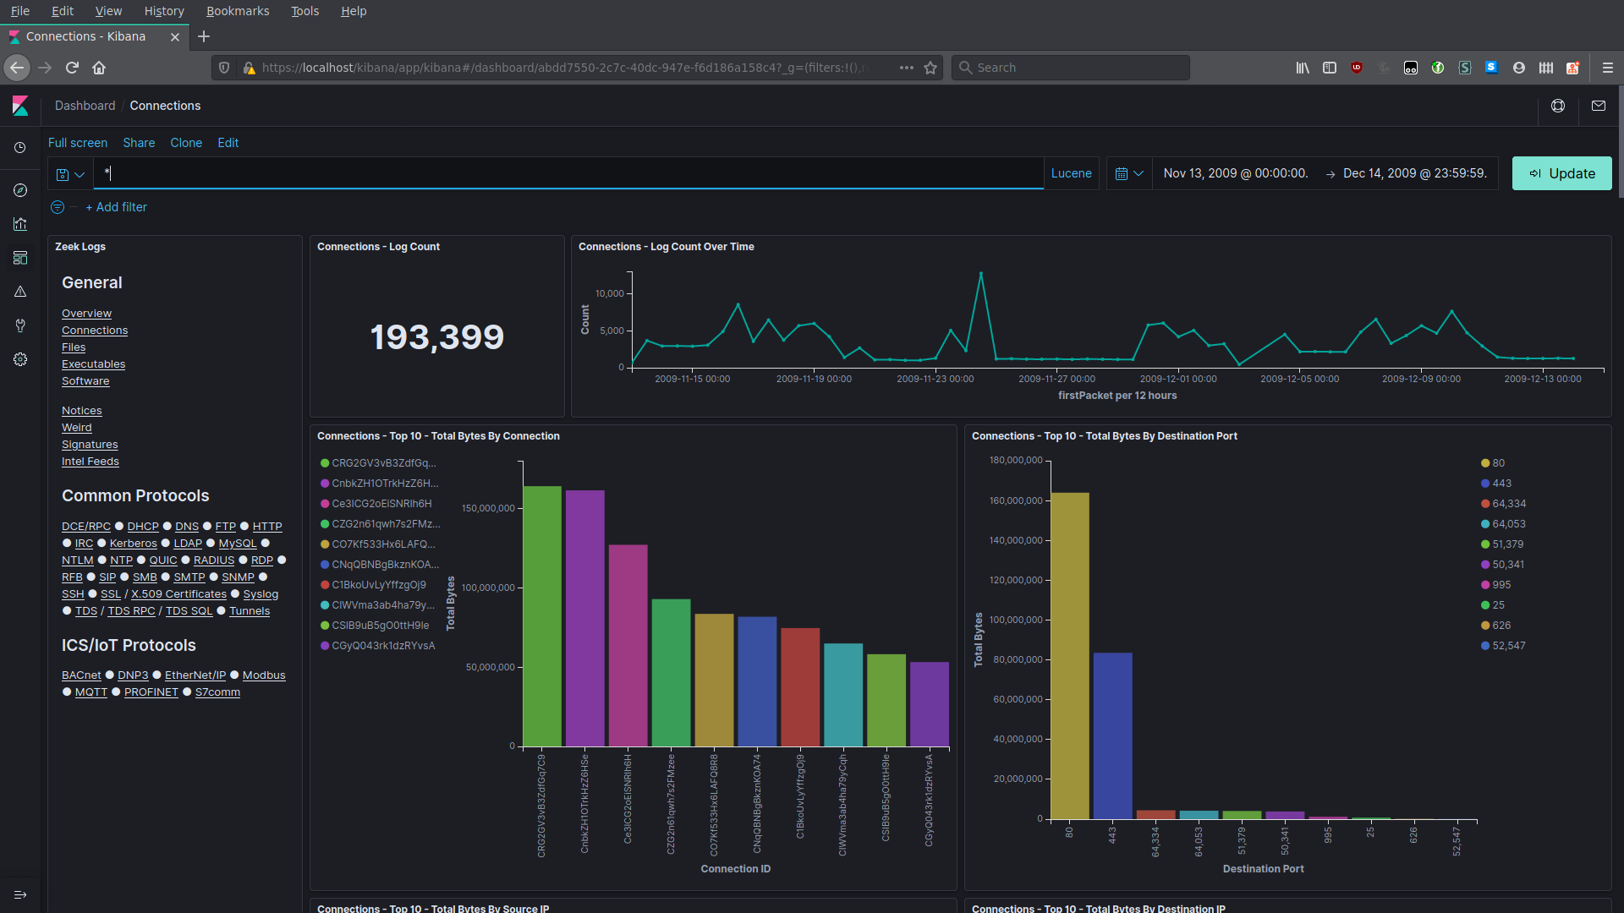Open the Bookmarks menu

click(238, 11)
